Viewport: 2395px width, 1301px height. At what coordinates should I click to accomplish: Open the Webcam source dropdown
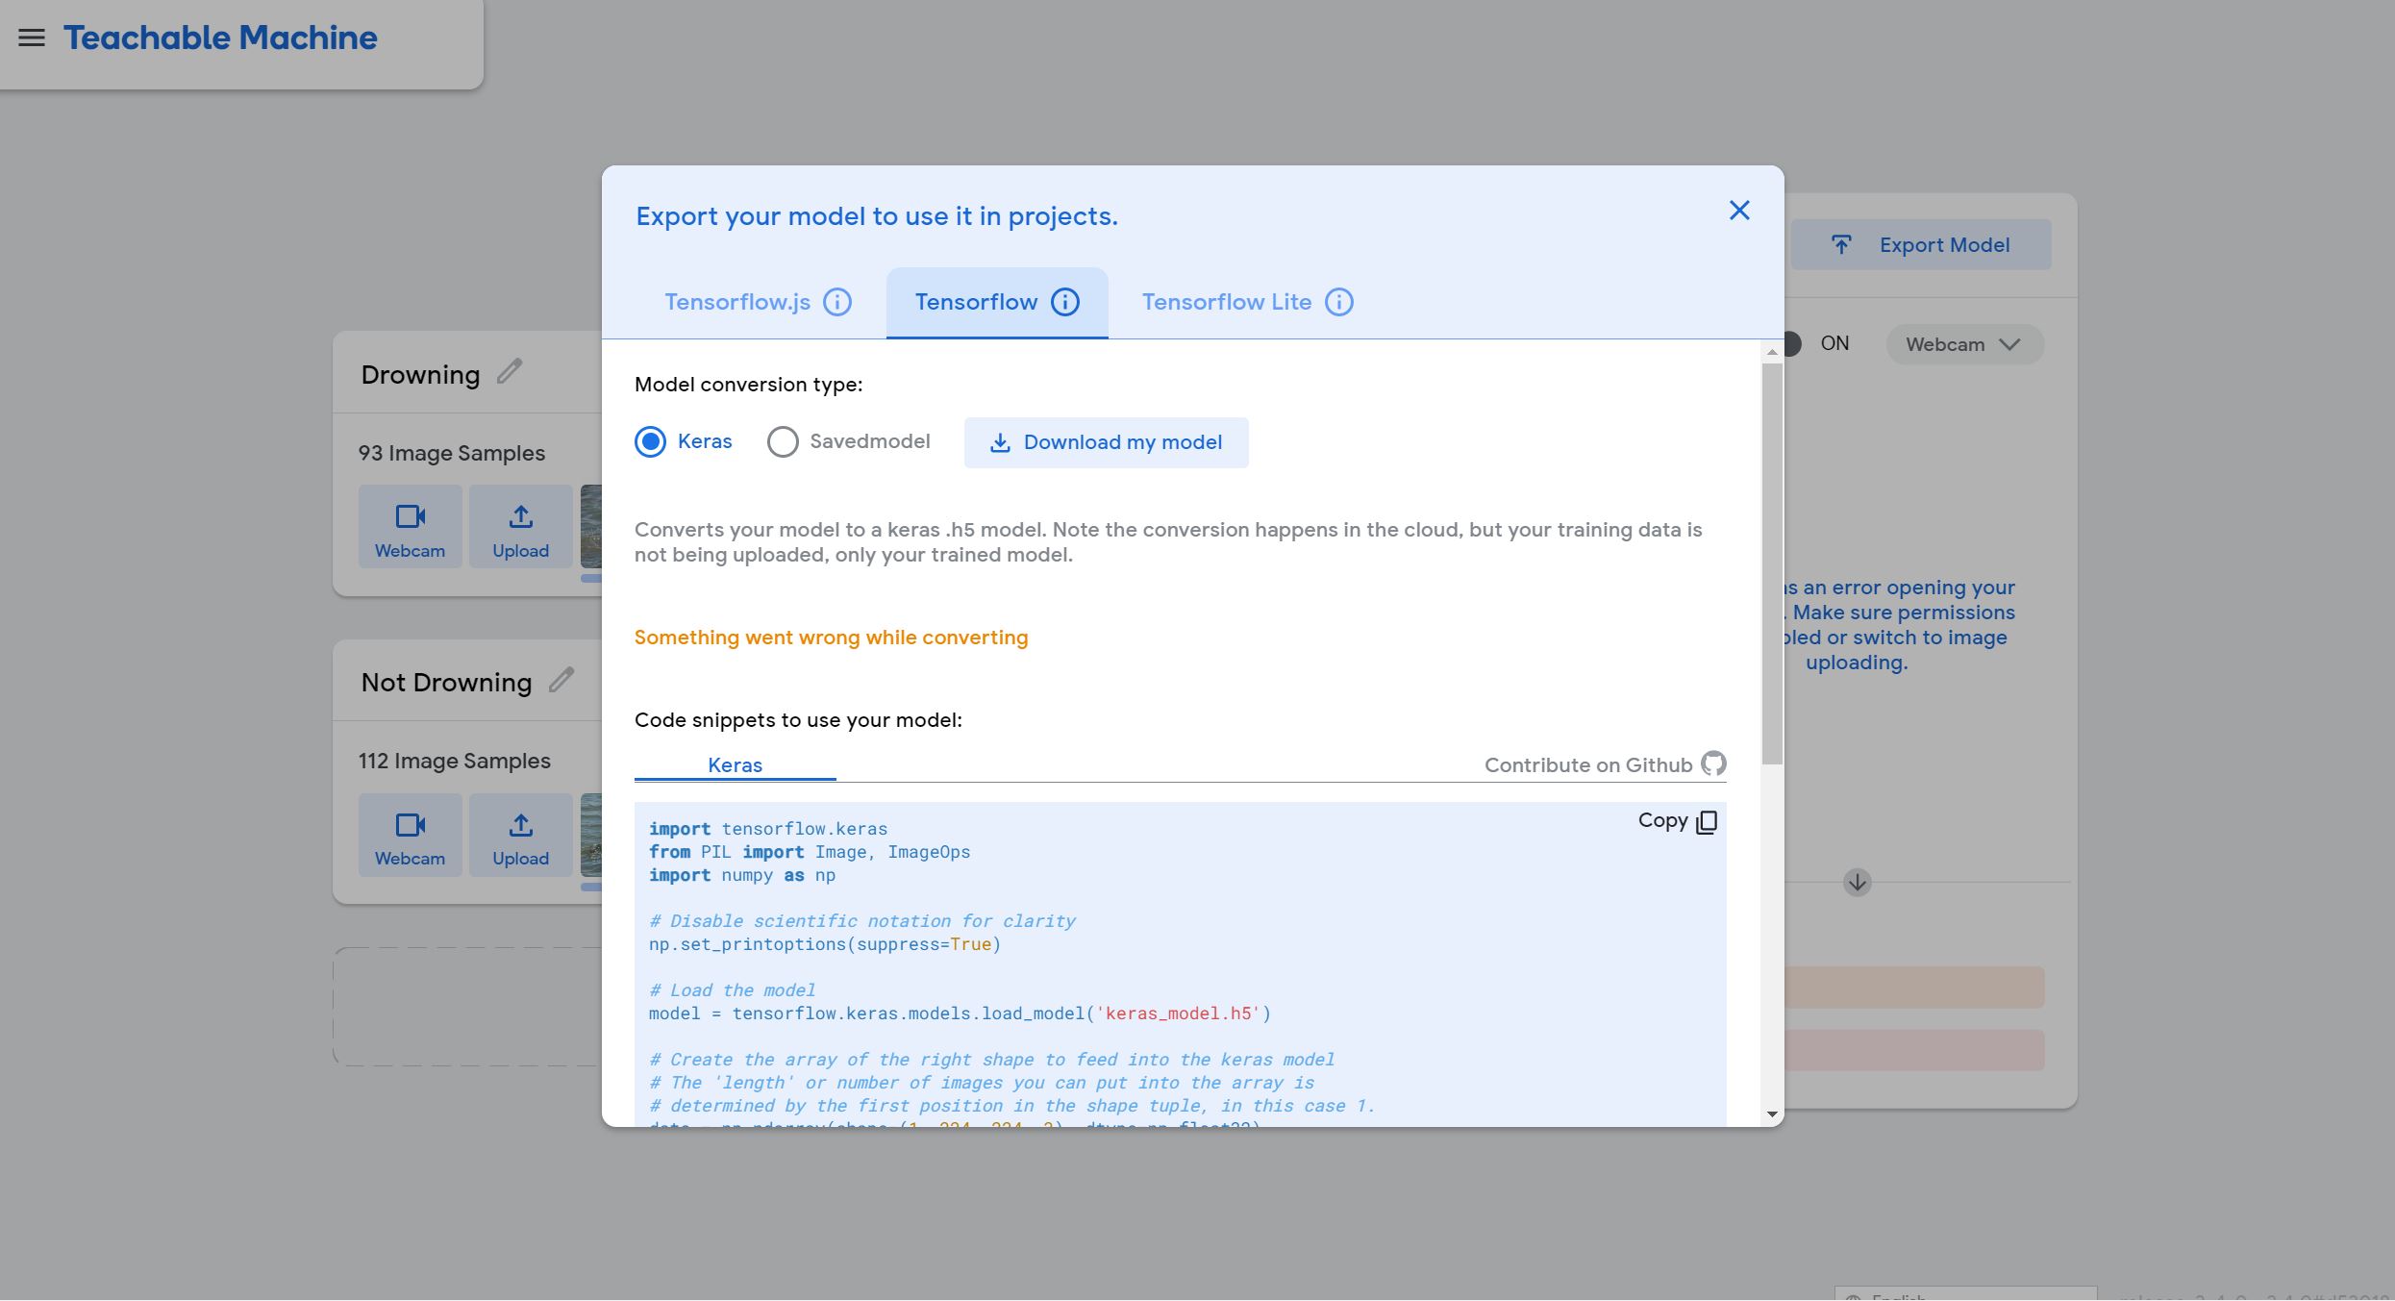[x=1964, y=344]
